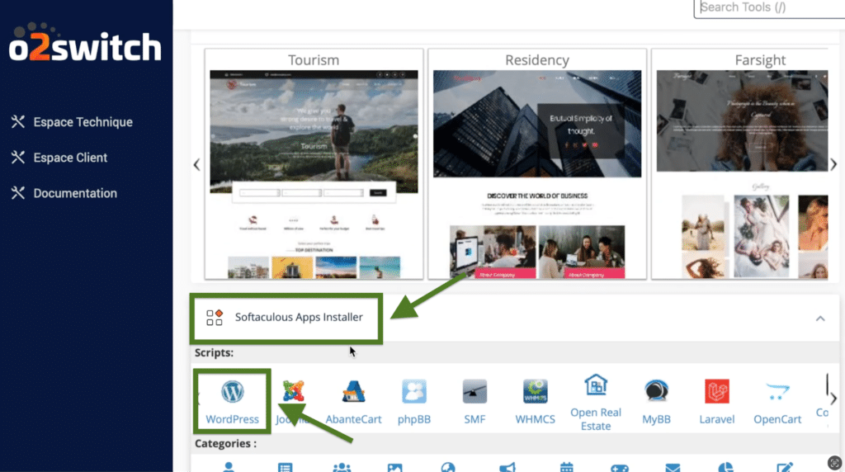Screen dimensions: 845x472
Task: Click the Scripts: heading
Action: click(214, 352)
